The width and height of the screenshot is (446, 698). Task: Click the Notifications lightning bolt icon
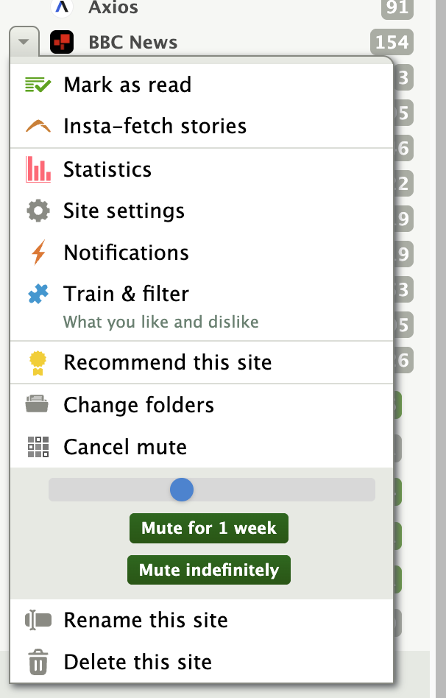pyautogui.click(x=38, y=253)
